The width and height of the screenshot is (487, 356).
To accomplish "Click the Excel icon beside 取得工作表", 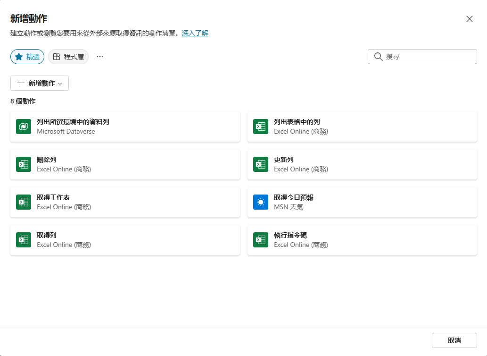I will pyautogui.click(x=24, y=202).
